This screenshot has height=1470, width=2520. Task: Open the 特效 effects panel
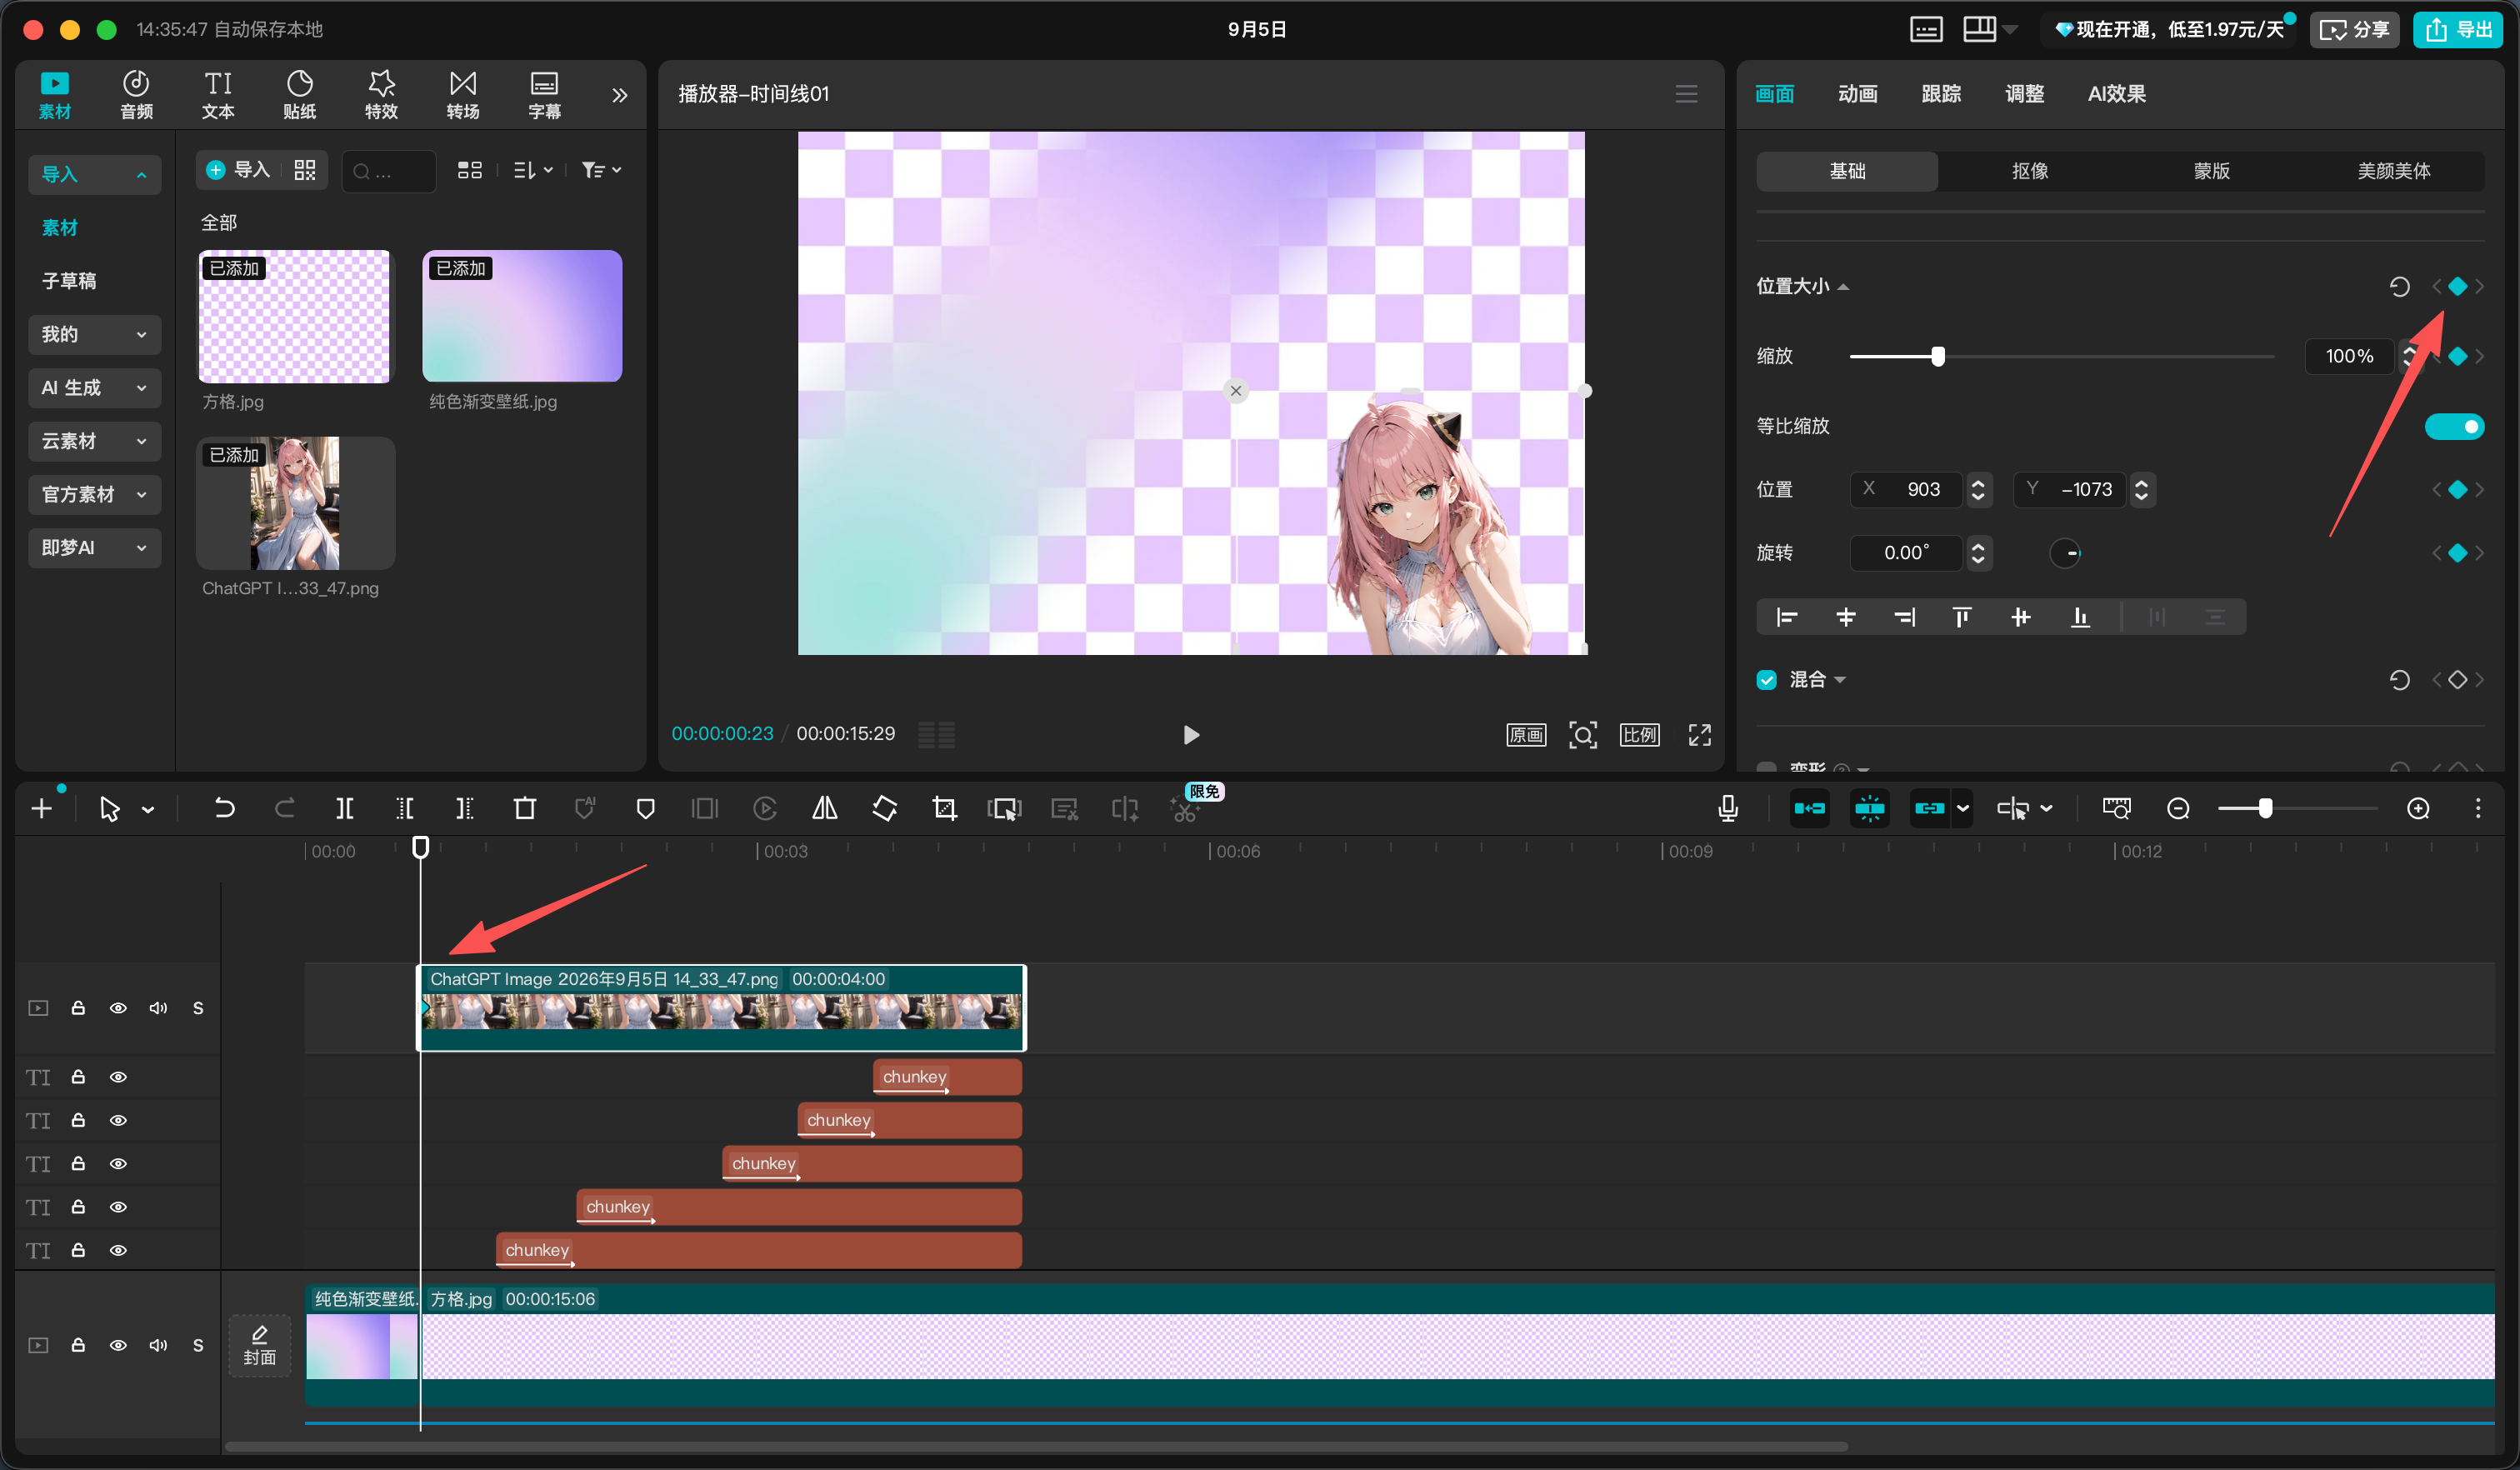[381, 95]
